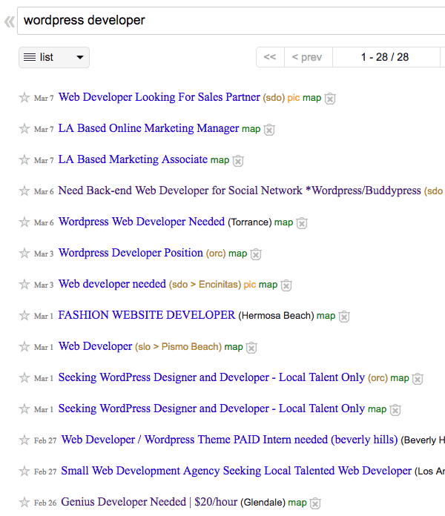445x516 pixels.
Task: Open FASHION WEBSITE DEVELOPER listing
Action: pos(147,315)
